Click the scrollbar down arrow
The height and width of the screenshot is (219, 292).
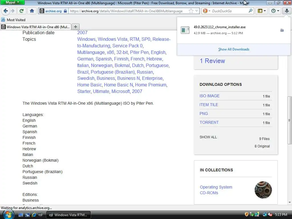(x=289, y=202)
